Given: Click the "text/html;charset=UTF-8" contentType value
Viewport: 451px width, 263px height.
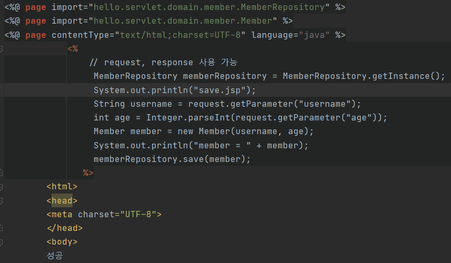Looking at the screenshot, I should [180, 35].
